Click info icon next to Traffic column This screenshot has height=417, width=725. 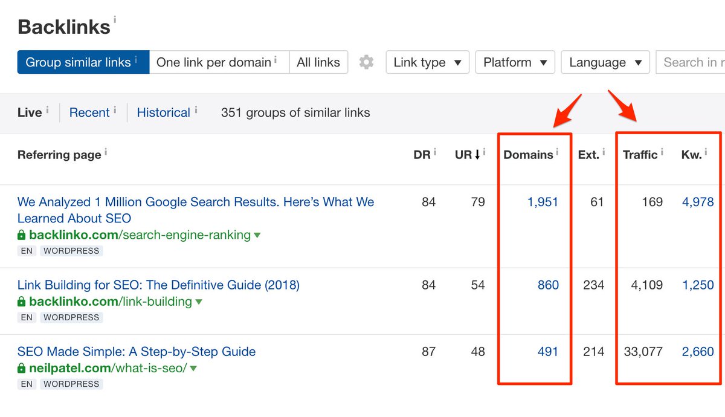[662, 151]
